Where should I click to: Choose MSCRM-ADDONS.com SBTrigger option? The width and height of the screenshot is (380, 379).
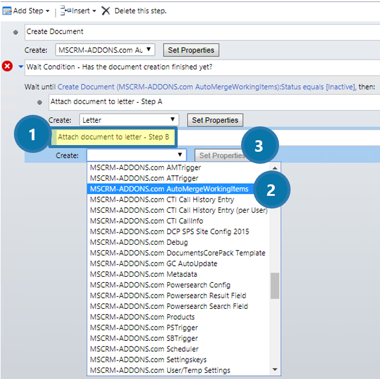click(178, 339)
